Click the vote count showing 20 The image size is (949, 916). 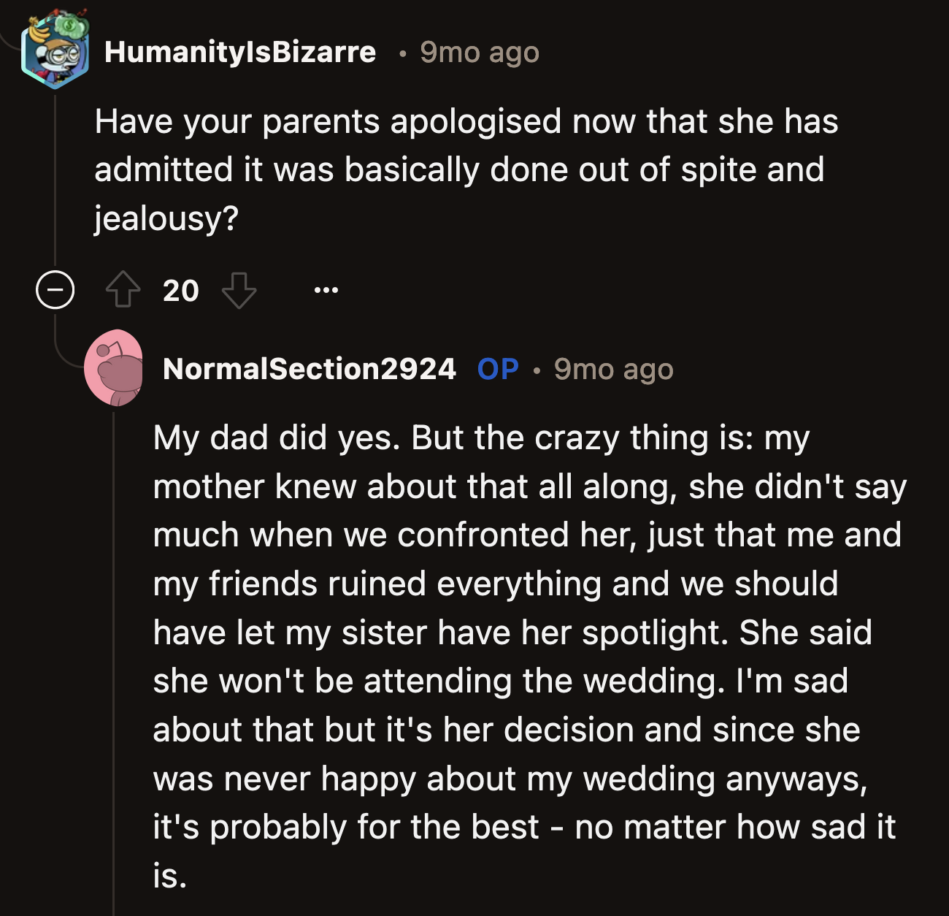[x=182, y=290]
